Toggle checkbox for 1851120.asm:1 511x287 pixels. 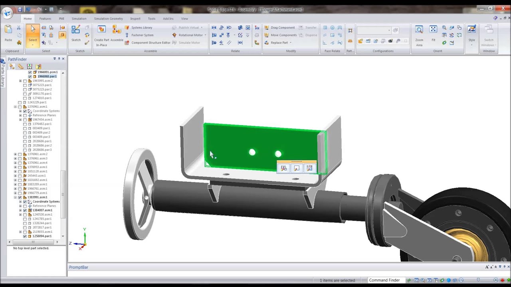tap(20, 171)
